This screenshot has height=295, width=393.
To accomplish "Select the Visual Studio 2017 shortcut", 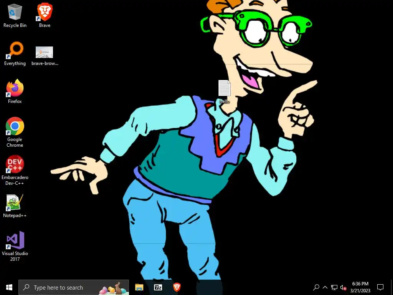I will click(15, 246).
